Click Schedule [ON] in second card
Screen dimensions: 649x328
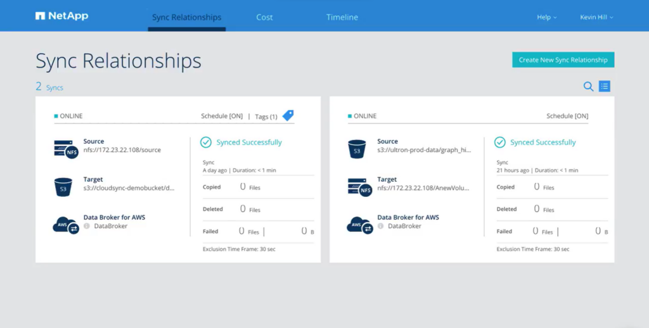tap(567, 116)
